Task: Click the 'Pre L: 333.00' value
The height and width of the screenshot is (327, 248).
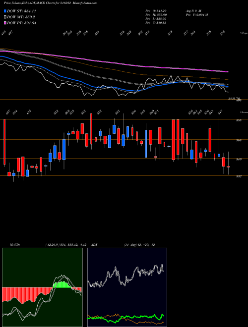Action: click(x=156, y=19)
